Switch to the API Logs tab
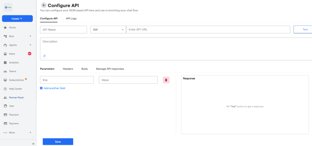Screen dimensions: 312x146 click(x=71, y=19)
